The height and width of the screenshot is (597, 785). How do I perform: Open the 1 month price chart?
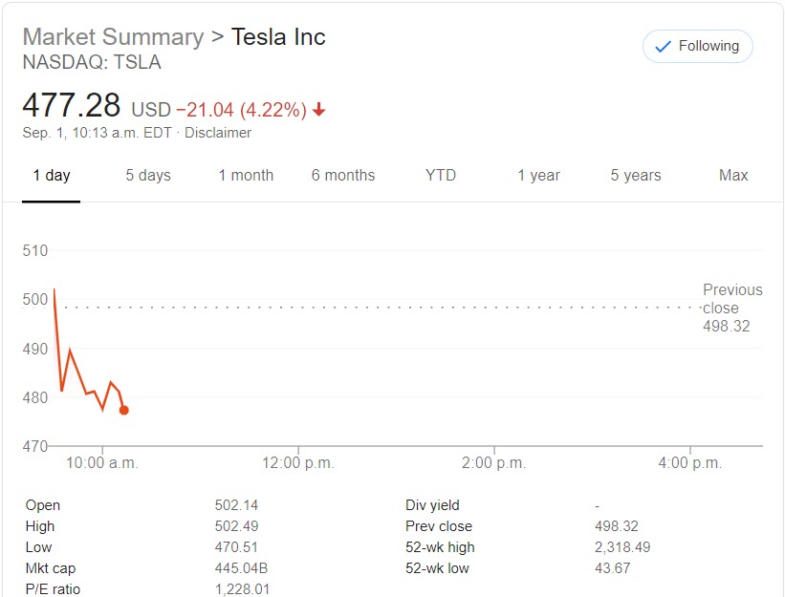click(x=246, y=176)
